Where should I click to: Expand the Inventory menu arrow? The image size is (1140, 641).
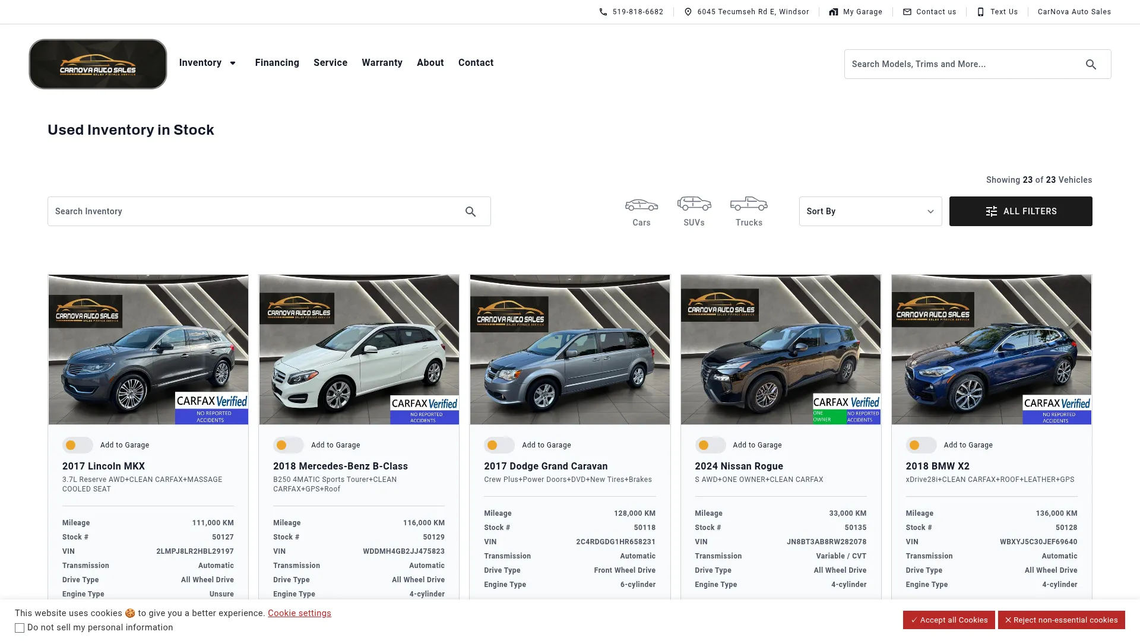pyautogui.click(x=233, y=63)
